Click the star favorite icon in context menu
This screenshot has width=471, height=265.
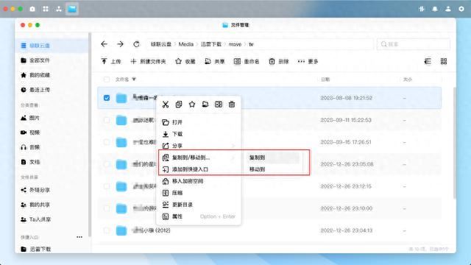[192, 105]
